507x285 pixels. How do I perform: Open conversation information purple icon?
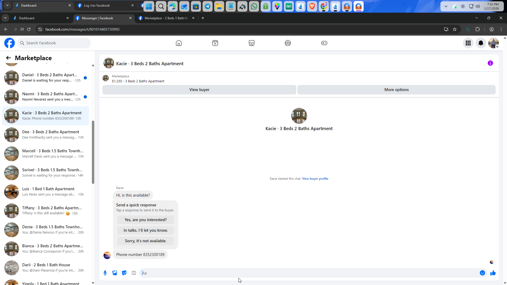coord(490,63)
